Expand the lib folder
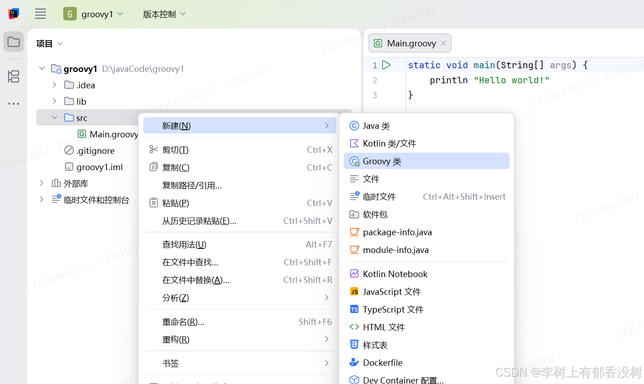 pos(54,101)
